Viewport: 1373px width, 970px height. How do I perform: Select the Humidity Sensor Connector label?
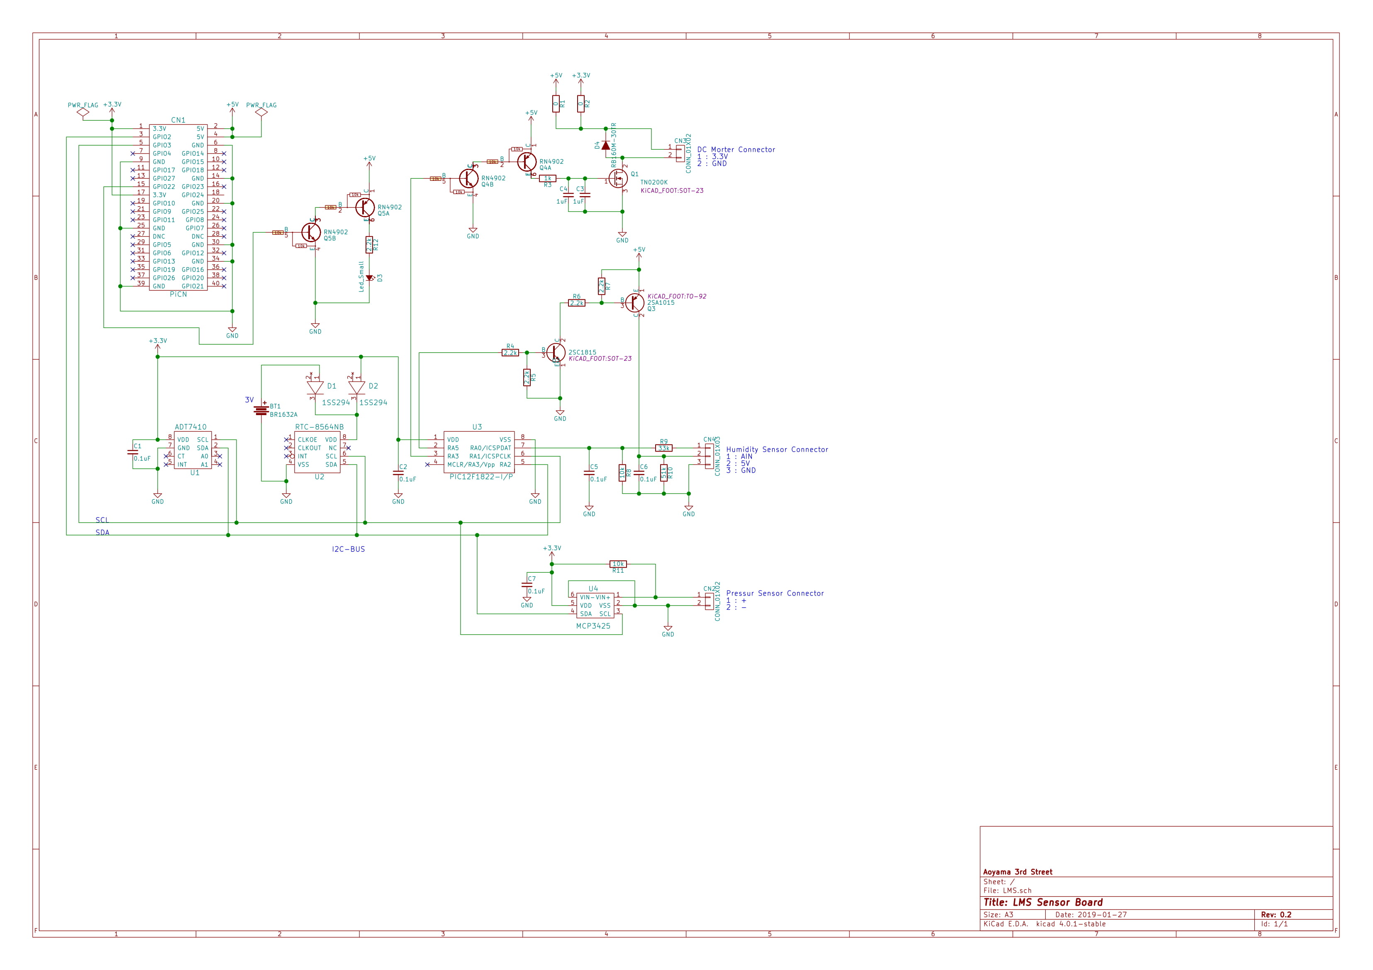click(x=777, y=450)
